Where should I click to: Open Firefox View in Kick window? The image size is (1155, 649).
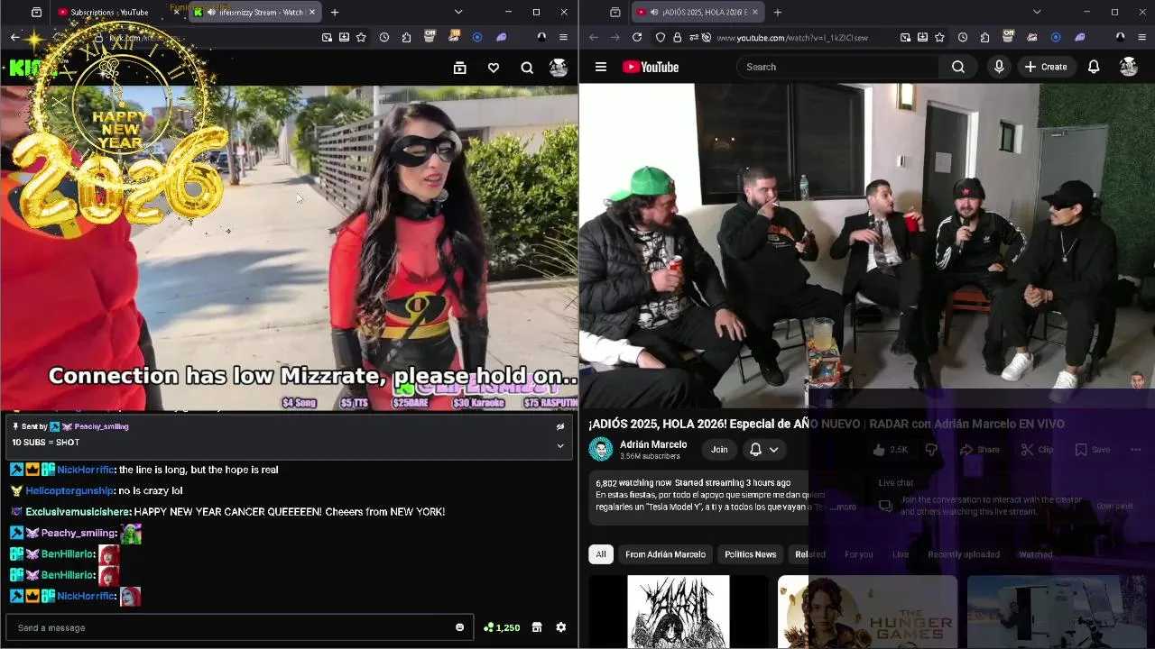point(36,13)
